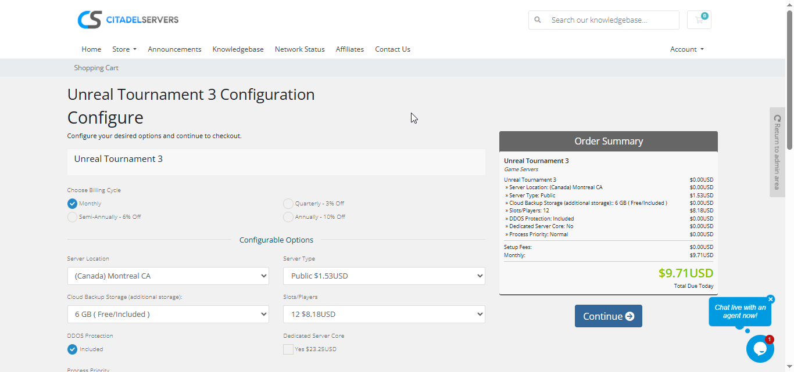This screenshot has width=794, height=372.
Task: Open Server Type dropdown
Action: pyautogui.click(x=384, y=276)
